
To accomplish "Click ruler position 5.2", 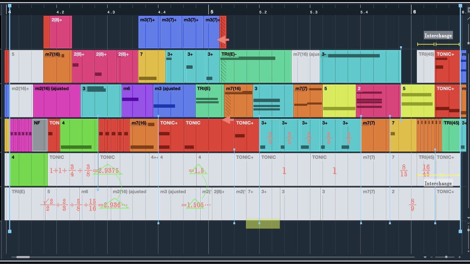I will point(263,12).
